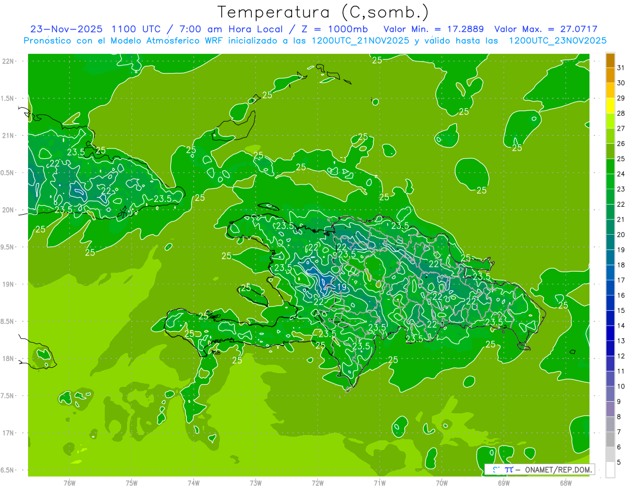Pick the steel-blue swatch between 18 and 19
Screen dimensions: 635x490
click(x=610, y=257)
